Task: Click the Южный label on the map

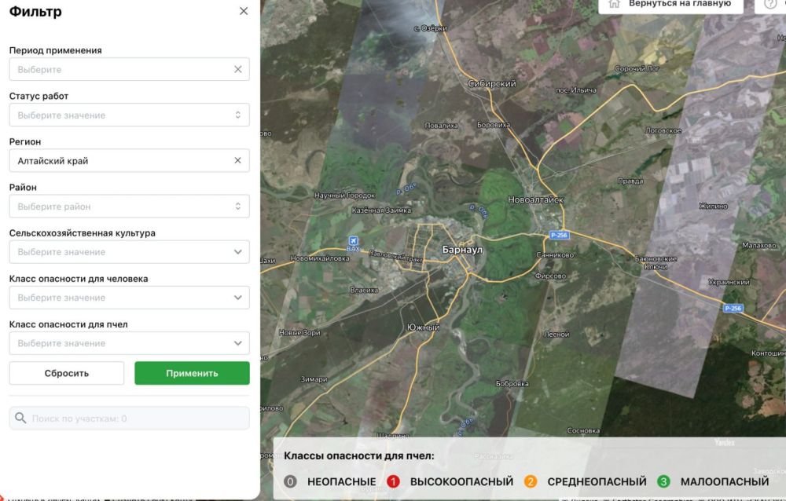Action: tap(424, 327)
